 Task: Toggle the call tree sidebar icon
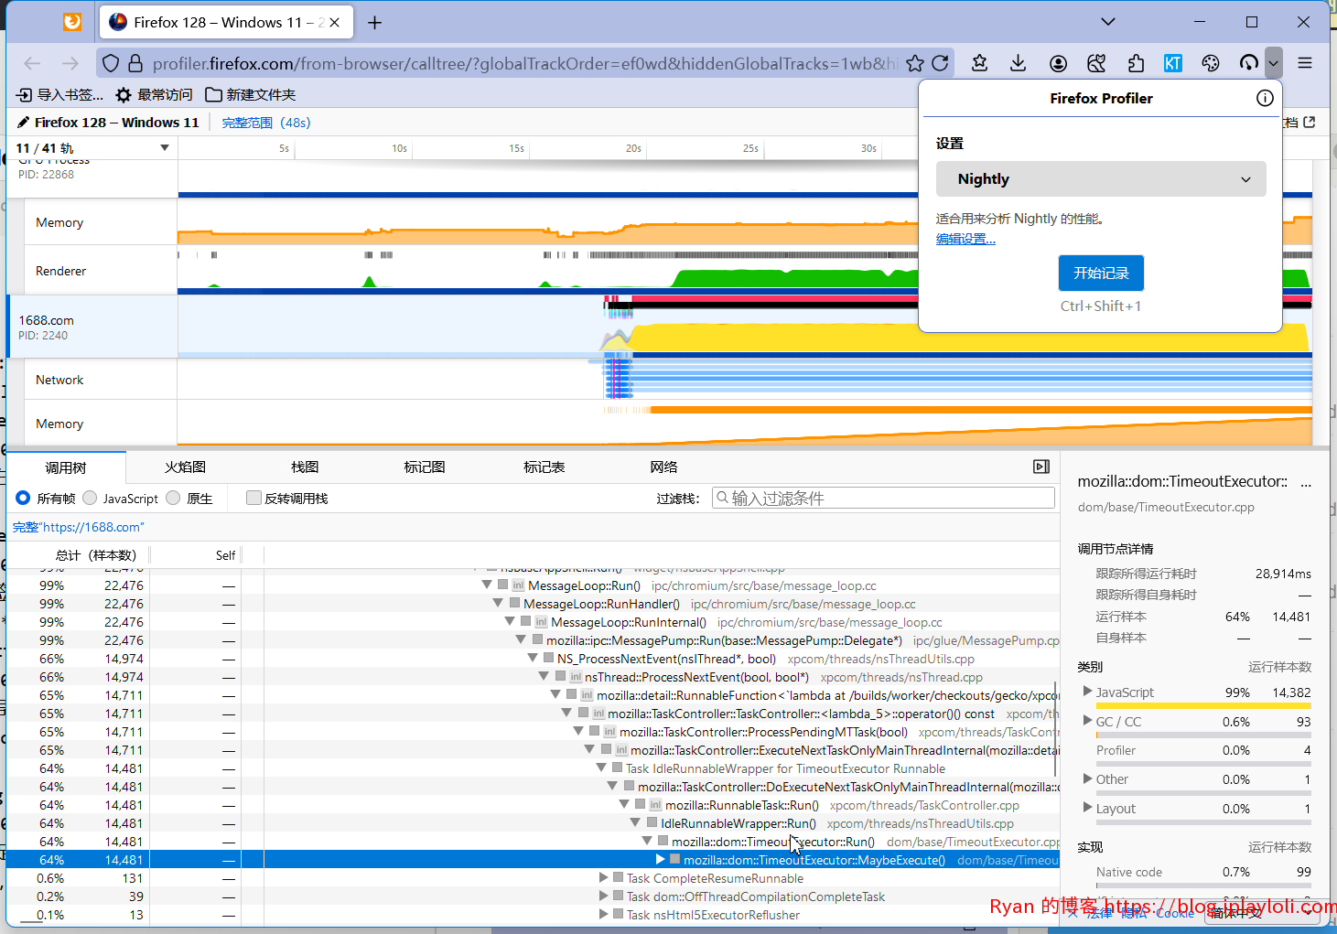click(1041, 467)
